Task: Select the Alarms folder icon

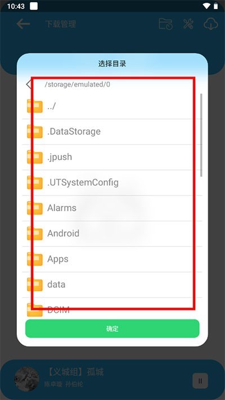Action: pyautogui.click(x=35, y=208)
